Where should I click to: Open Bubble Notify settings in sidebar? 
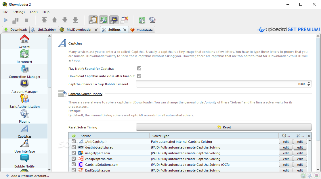(x=24, y=161)
